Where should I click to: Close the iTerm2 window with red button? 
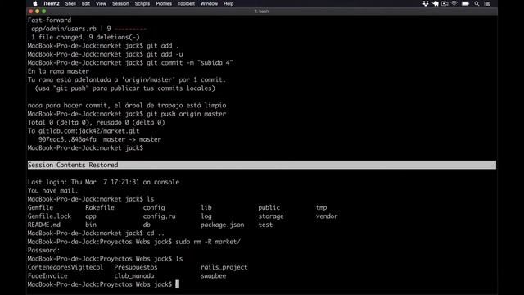pyautogui.click(x=31, y=11)
